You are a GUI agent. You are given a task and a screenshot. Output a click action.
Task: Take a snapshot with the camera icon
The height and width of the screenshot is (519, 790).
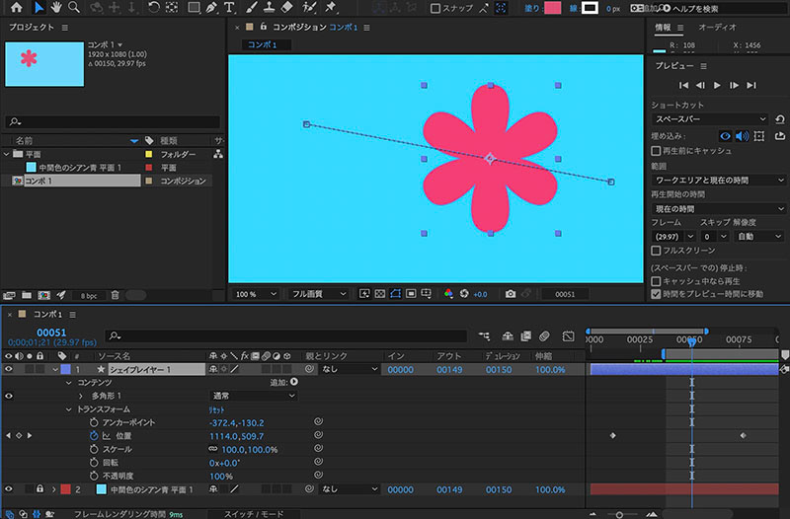tap(511, 294)
